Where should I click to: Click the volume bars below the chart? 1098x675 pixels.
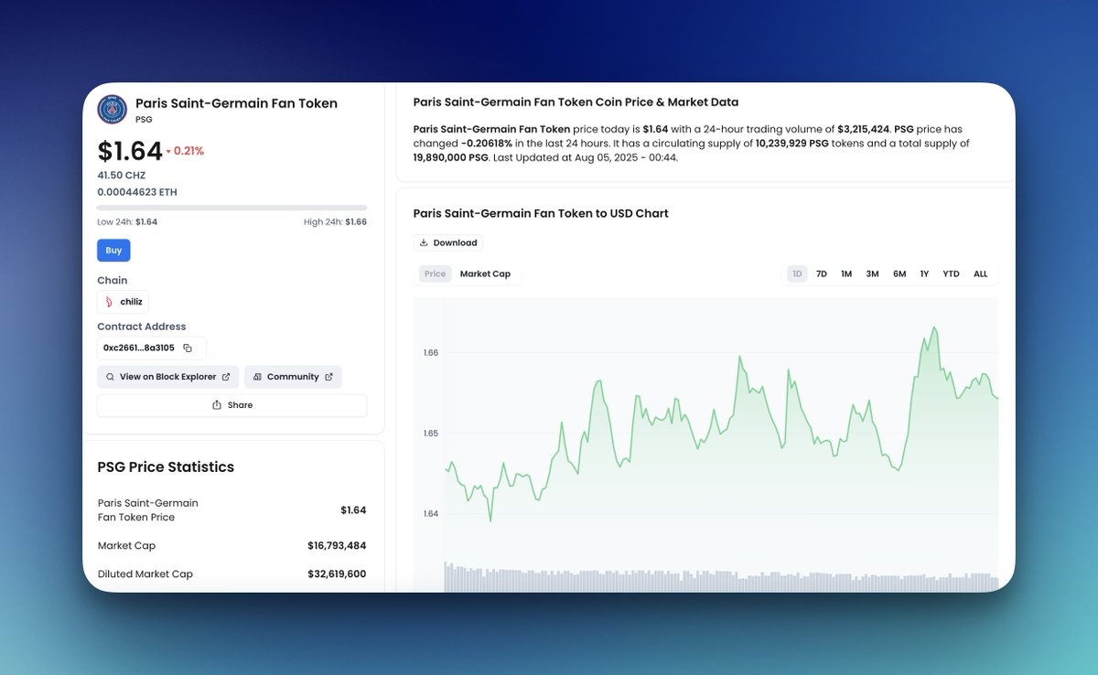721,580
